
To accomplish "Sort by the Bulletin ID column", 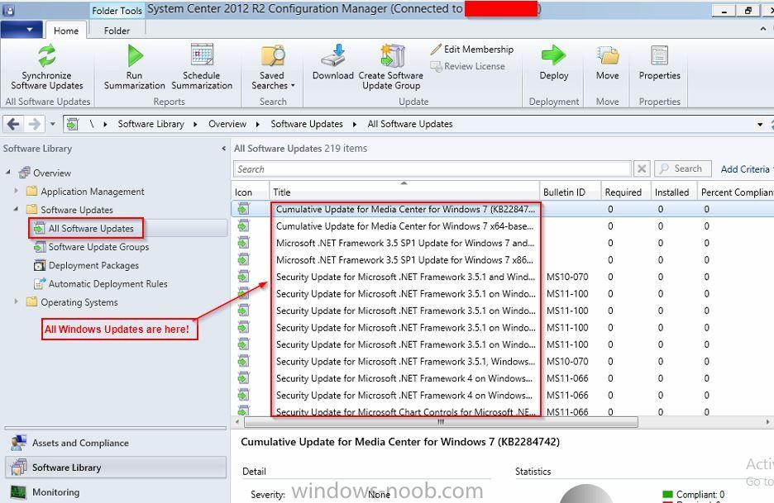I will [x=570, y=192].
